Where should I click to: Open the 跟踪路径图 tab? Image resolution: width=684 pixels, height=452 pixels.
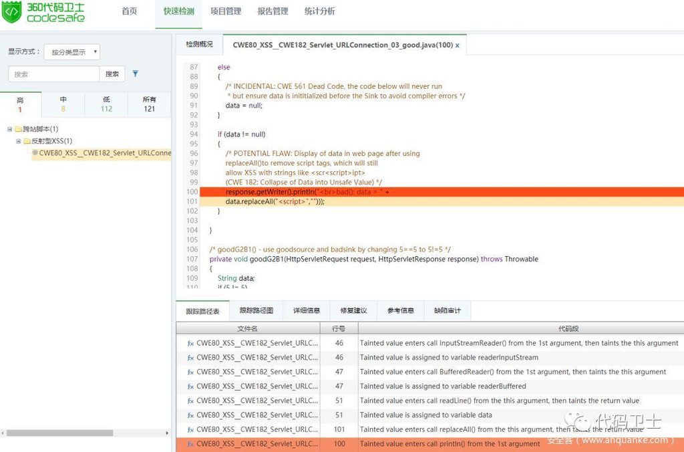[x=256, y=310]
